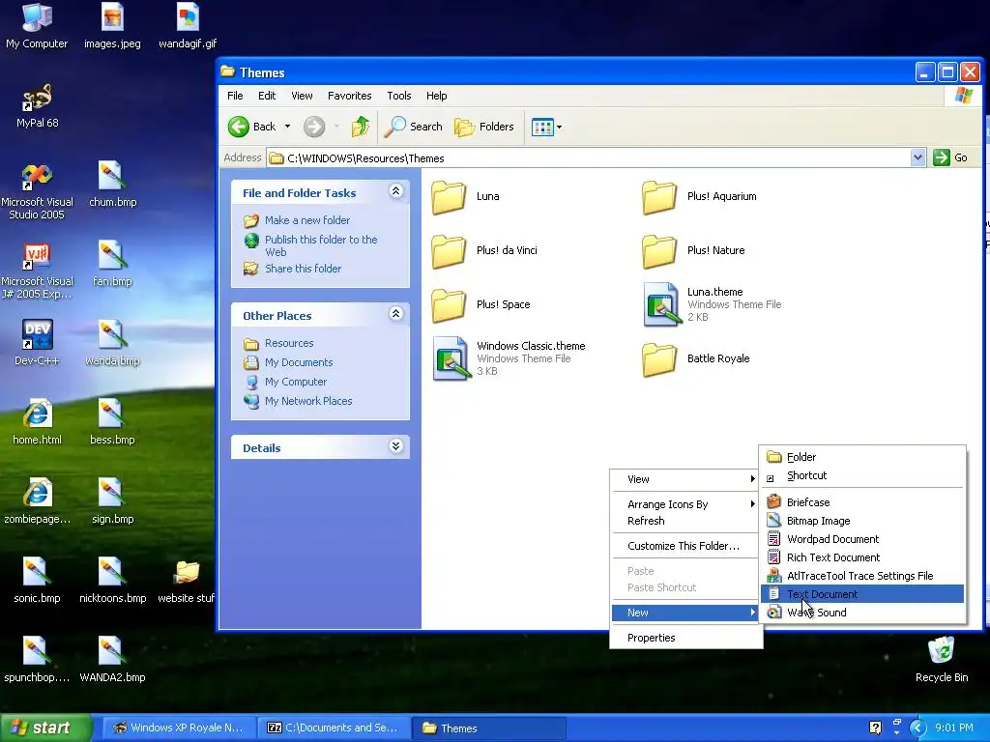Go to My Computer in Other Places
The width and height of the screenshot is (990, 742).
pyautogui.click(x=296, y=382)
